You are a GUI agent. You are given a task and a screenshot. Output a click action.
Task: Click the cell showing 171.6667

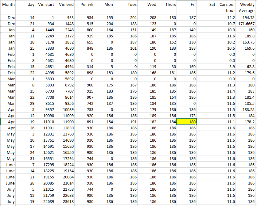pyautogui.click(x=247, y=24)
